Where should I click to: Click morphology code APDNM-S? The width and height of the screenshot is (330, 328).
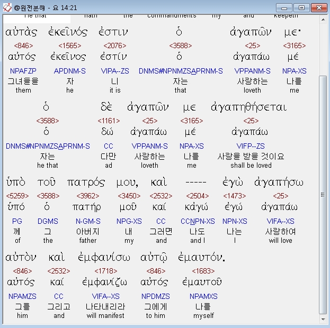pyautogui.click(x=70, y=71)
